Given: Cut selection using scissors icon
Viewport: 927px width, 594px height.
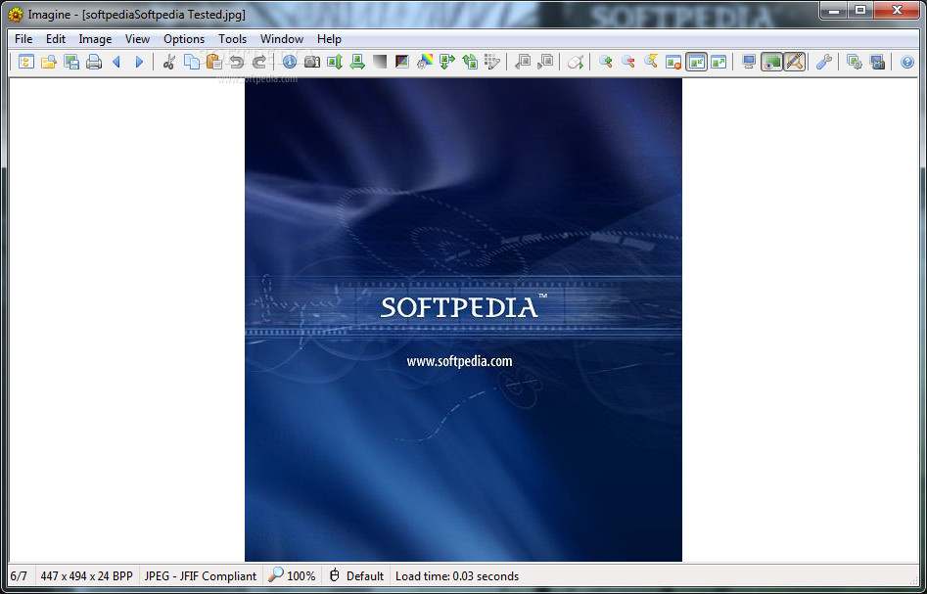Looking at the screenshot, I should pyautogui.click(x=169, y=62).
